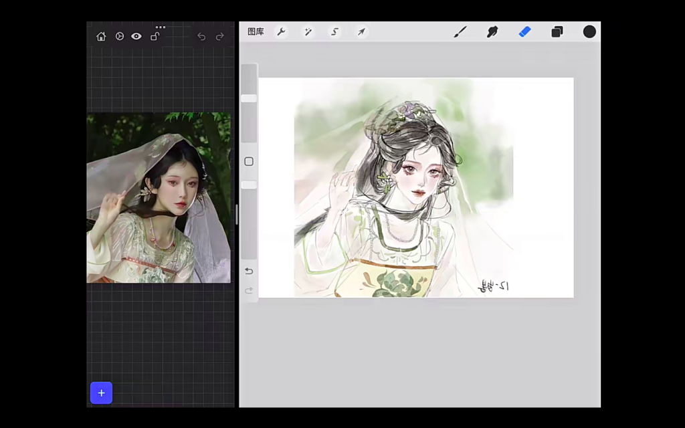Open the Layers panel
Viewport: 685px width, 428px height.
[x=557, y=31]
